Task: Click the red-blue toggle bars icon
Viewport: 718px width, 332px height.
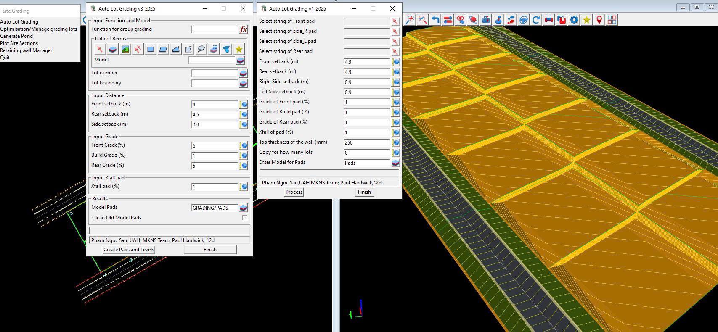Action: (x=448, y=20)
